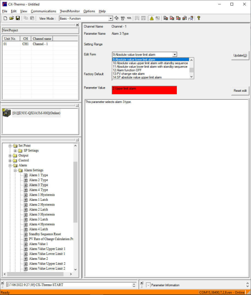Click the Alarm 3 Type parameter icon
The height and width of the screenshot is (295, 251).
coord(26,185)
